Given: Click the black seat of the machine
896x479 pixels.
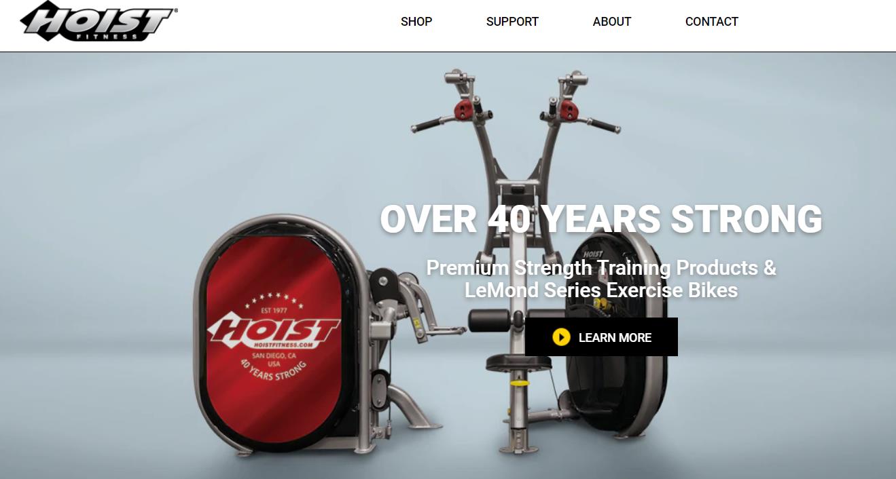Looking at the screenshot, I should pos(518,363).
